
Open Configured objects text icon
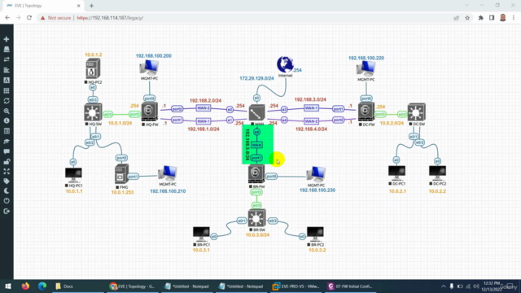pyautogui.click(x=7, y=80)
